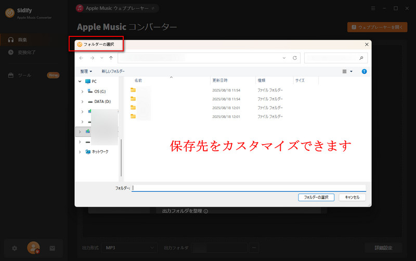
Task: Click Apple Music ウェブプレーヤー tab
Action: pyautogui.click(x=116, y=8)
